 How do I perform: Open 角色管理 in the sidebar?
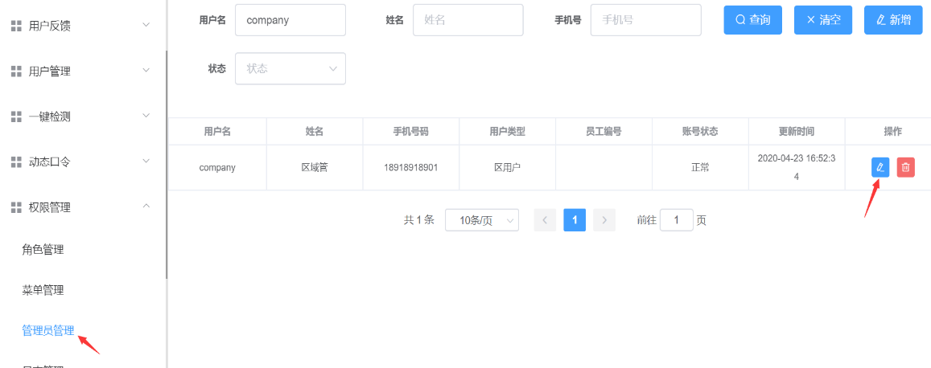coord(43,250)
